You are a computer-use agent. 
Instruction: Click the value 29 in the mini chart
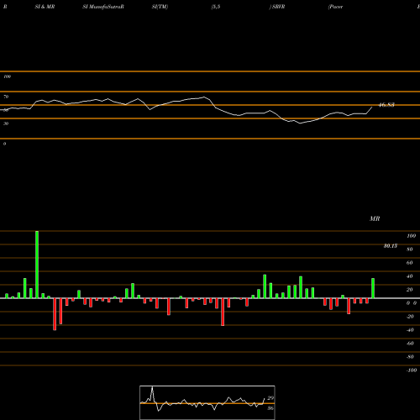(270, 398)
